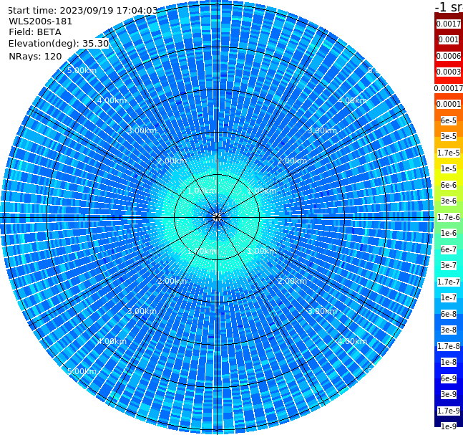Select the '1.7e-7' colorbar tick

tap(449, 282)
